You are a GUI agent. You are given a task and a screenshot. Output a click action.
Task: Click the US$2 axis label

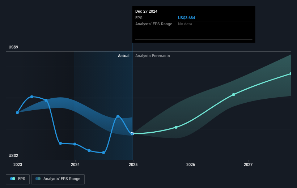coord(13,155)
